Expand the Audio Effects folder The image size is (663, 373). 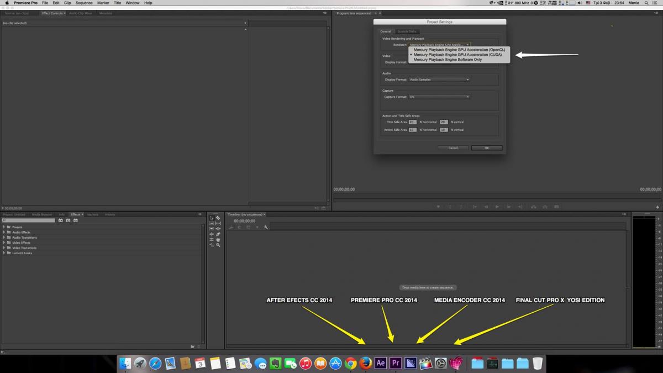pos(4,232)
